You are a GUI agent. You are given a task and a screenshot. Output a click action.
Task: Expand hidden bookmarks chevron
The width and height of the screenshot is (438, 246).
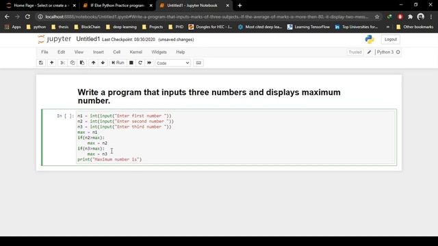(388, 27)
